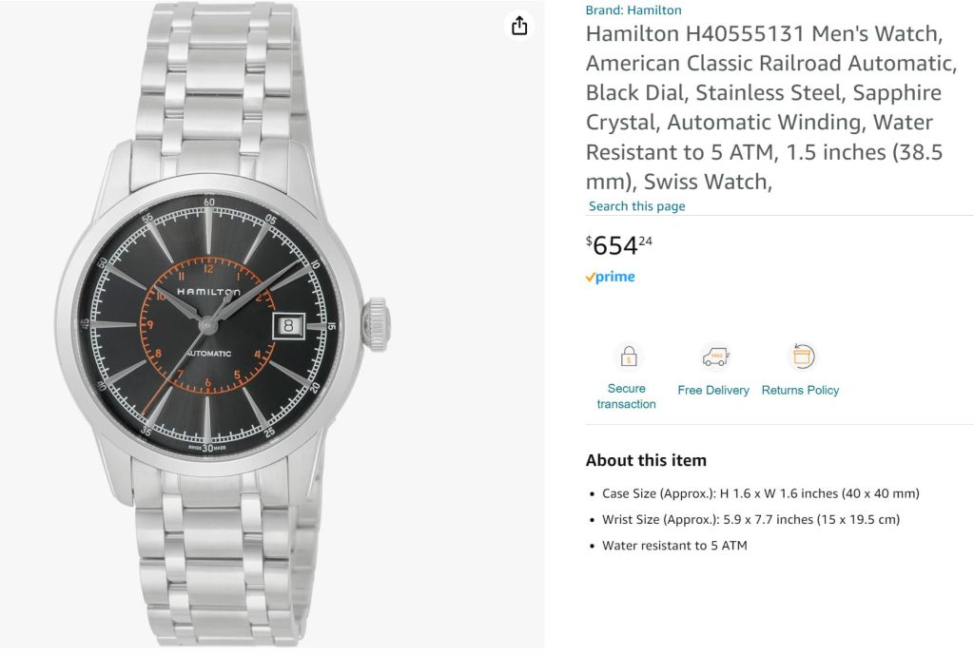Screen dimensions: 974x655
Task: Open the Free Delivery text link
Action: (x=713, y=390)
